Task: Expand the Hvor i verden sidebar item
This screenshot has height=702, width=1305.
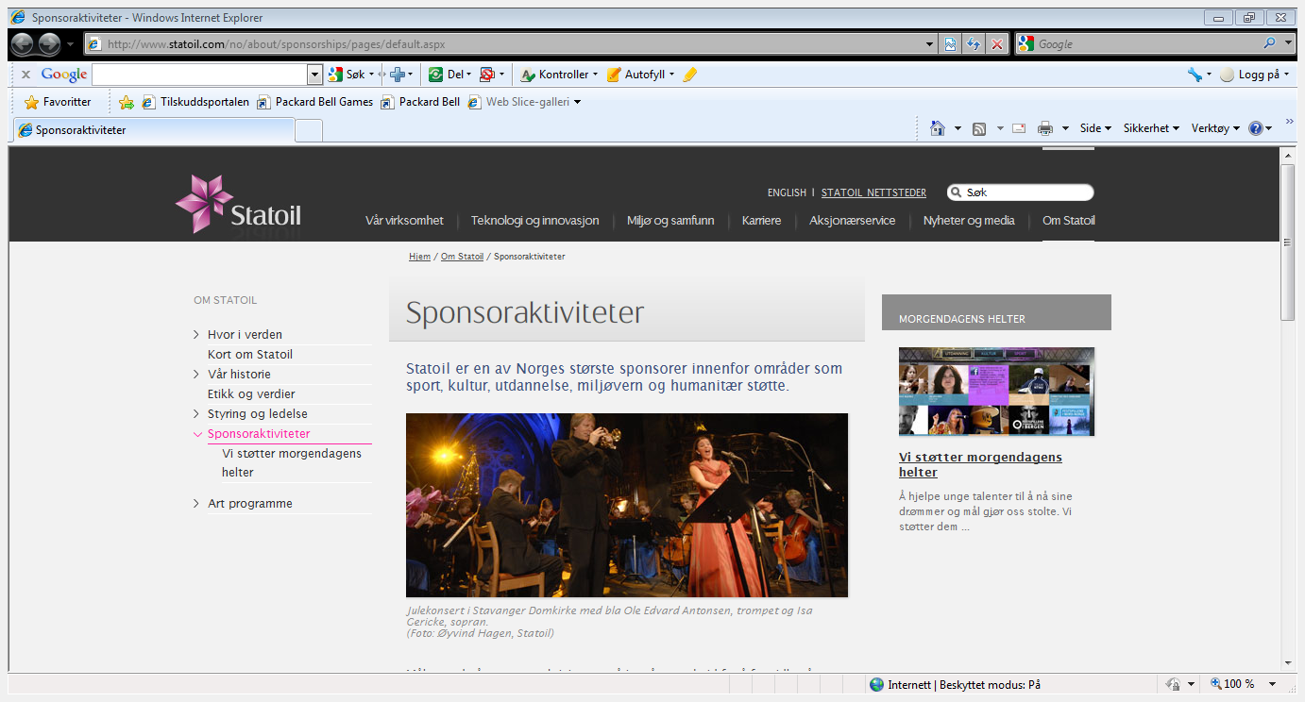Action: coord(196,335)
